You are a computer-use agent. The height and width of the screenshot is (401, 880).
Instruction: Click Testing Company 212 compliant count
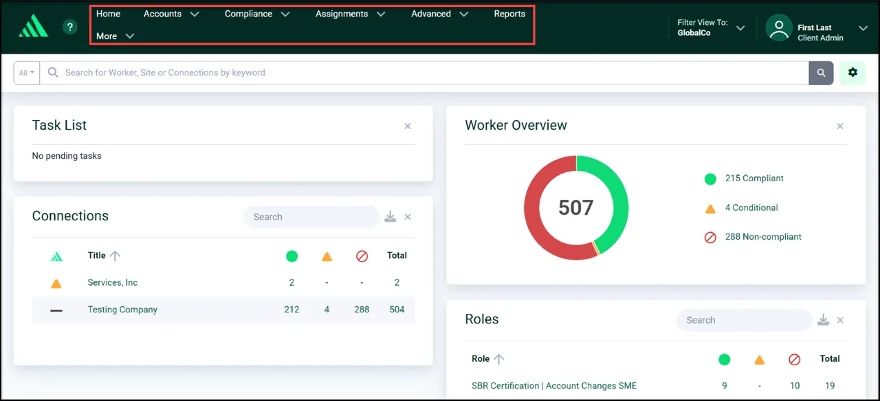(x=291, y=310)
